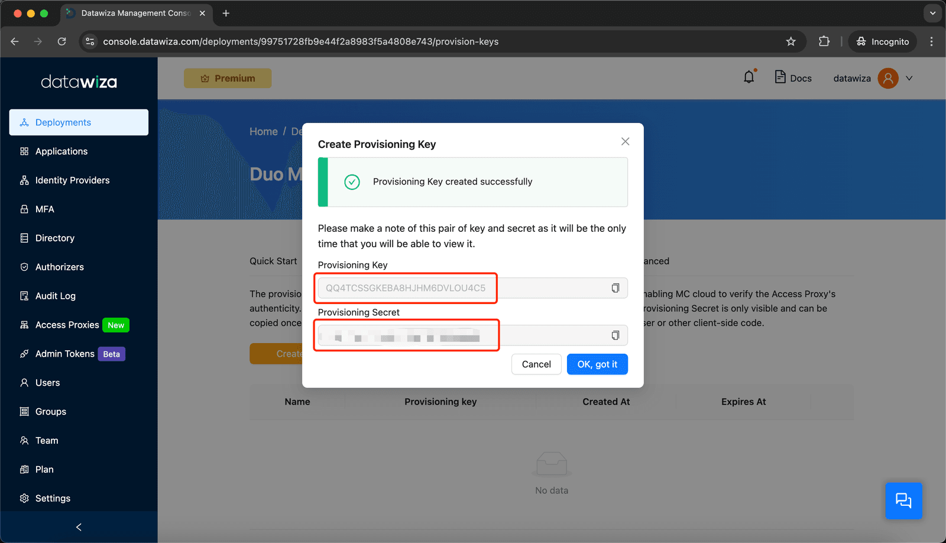Open Applications in sidebar
The height and width of the screenshot is (543, 946).
(x=79, y=151)
